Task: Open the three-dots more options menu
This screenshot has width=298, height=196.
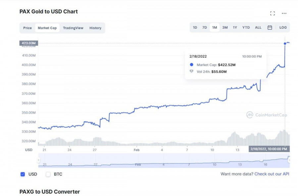Action: point(284,13)
